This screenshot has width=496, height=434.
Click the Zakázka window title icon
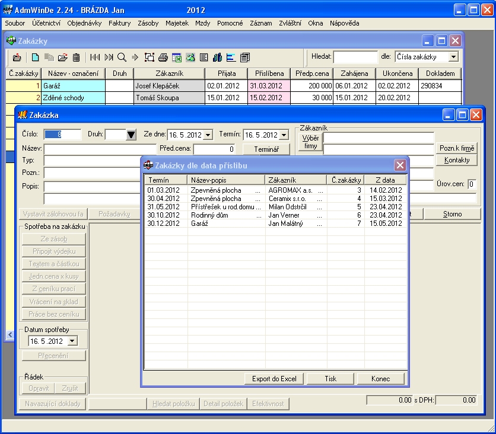[23, 115]
